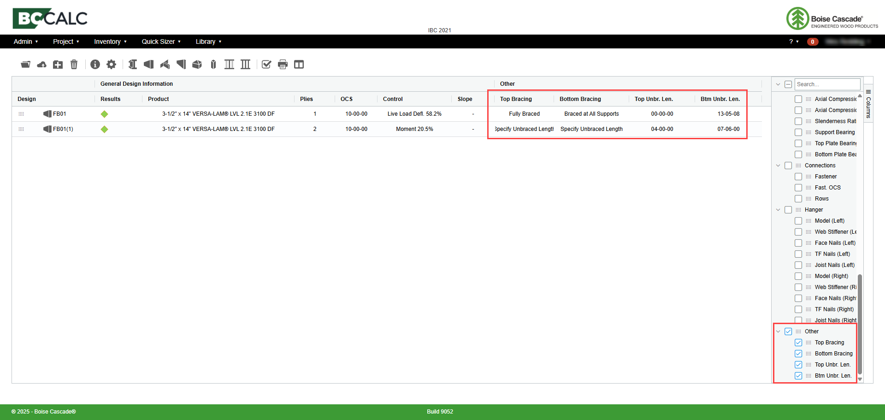
Task: Click the BC CALC logo
Action: coord(50,18)
